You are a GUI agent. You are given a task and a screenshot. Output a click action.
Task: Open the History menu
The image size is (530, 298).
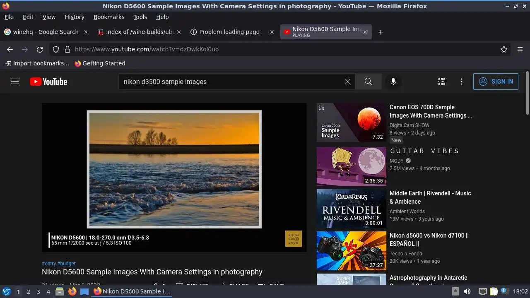(x=75, y=17)
